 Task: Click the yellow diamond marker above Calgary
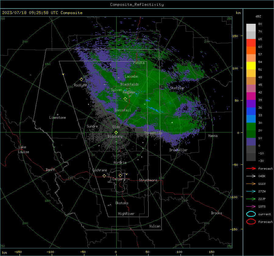tap(120, 175)
